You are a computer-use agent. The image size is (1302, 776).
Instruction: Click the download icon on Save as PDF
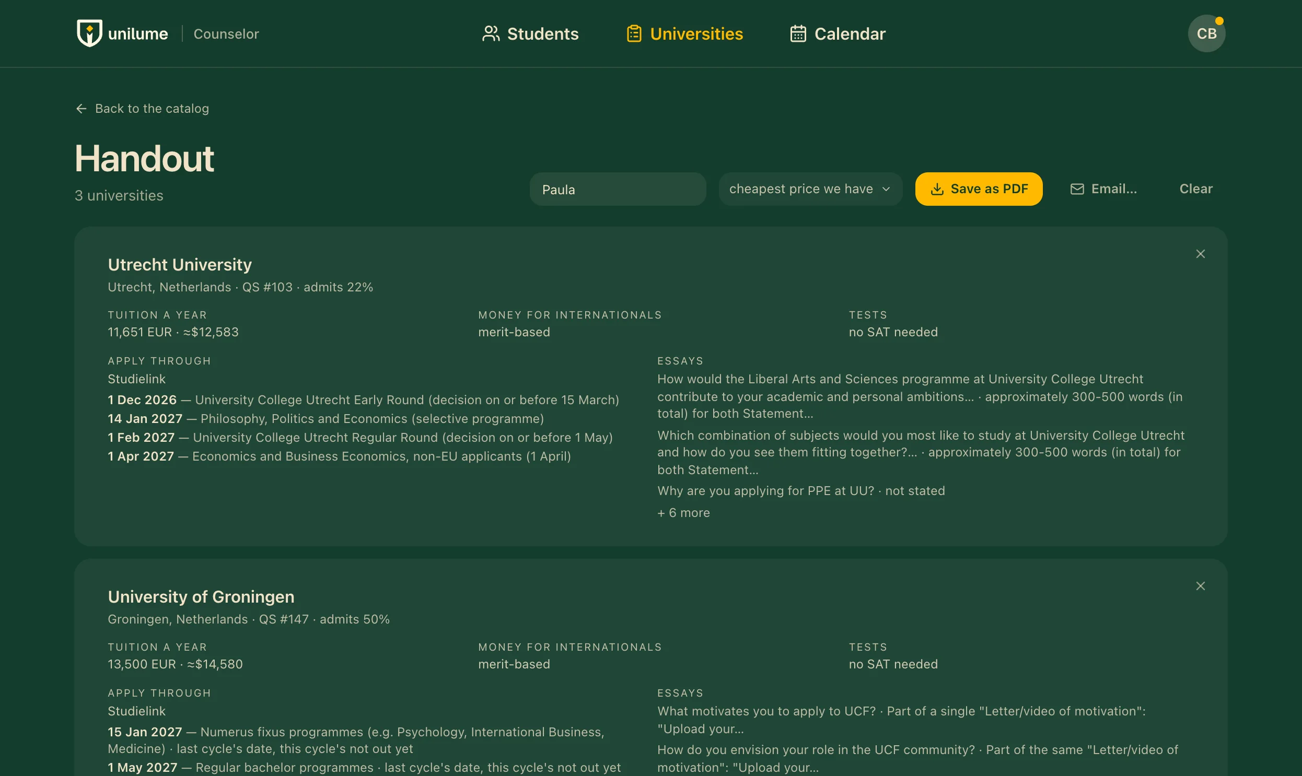pyautogui.click(x=937, y=189)
